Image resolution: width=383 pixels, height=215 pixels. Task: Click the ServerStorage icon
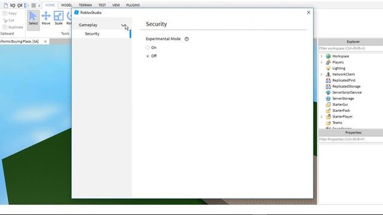point(328,99)
